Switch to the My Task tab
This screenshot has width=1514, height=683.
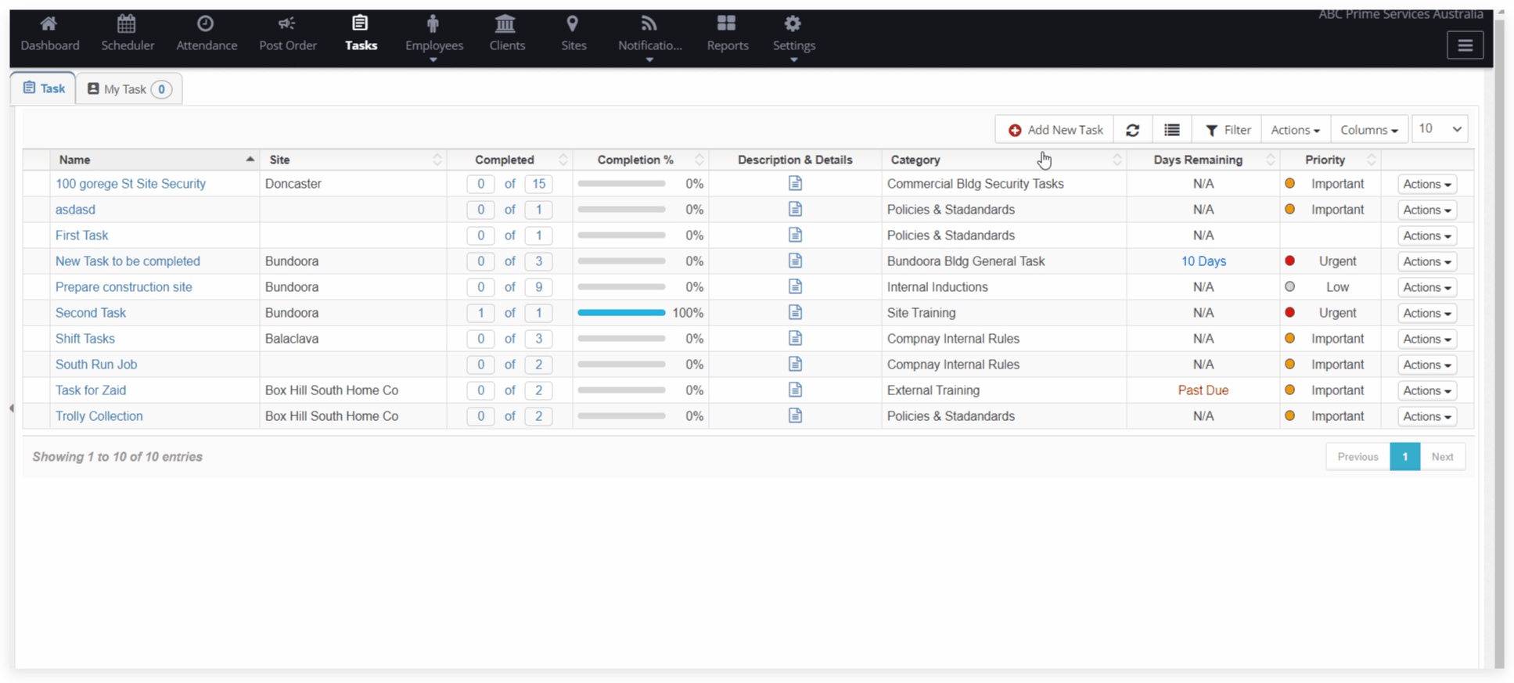(129, 89)
